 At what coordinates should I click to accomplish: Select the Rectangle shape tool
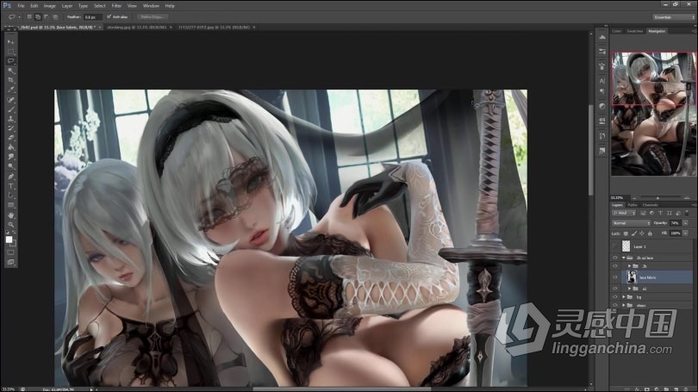(x=10, y=205)
